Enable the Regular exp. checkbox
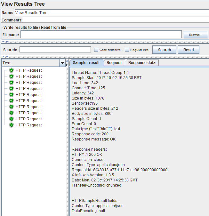 pyautogui.click(x=127, y=50)
